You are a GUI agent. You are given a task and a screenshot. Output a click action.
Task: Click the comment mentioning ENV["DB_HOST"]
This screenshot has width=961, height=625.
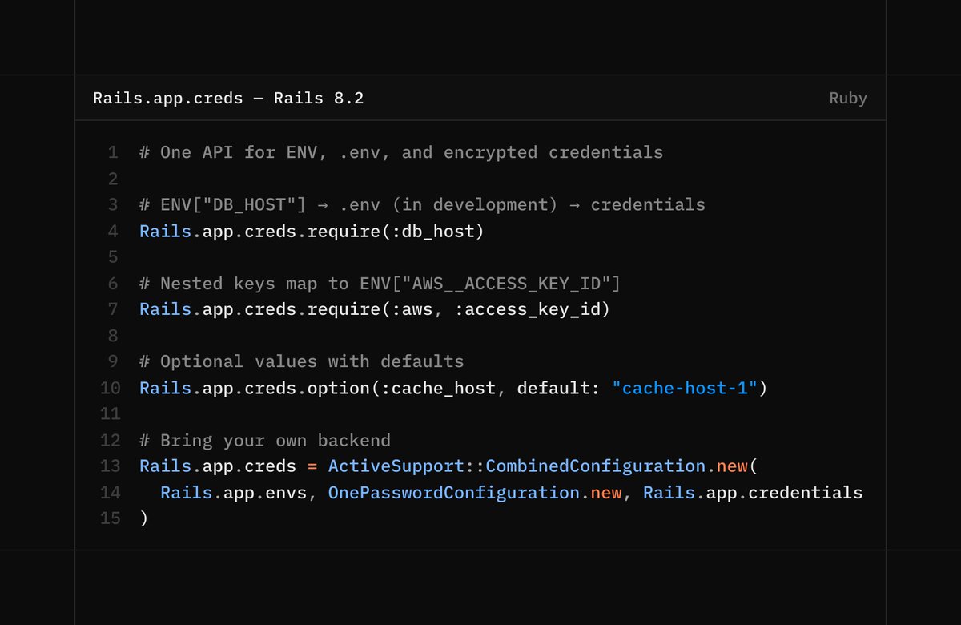pos(422,204)
